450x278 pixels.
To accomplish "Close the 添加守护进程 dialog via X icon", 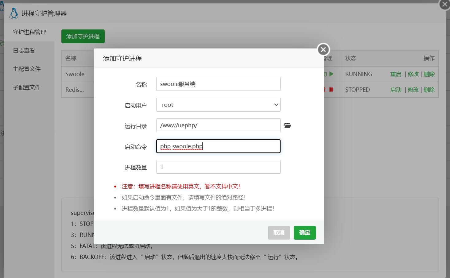I will (x=323, y=49).
